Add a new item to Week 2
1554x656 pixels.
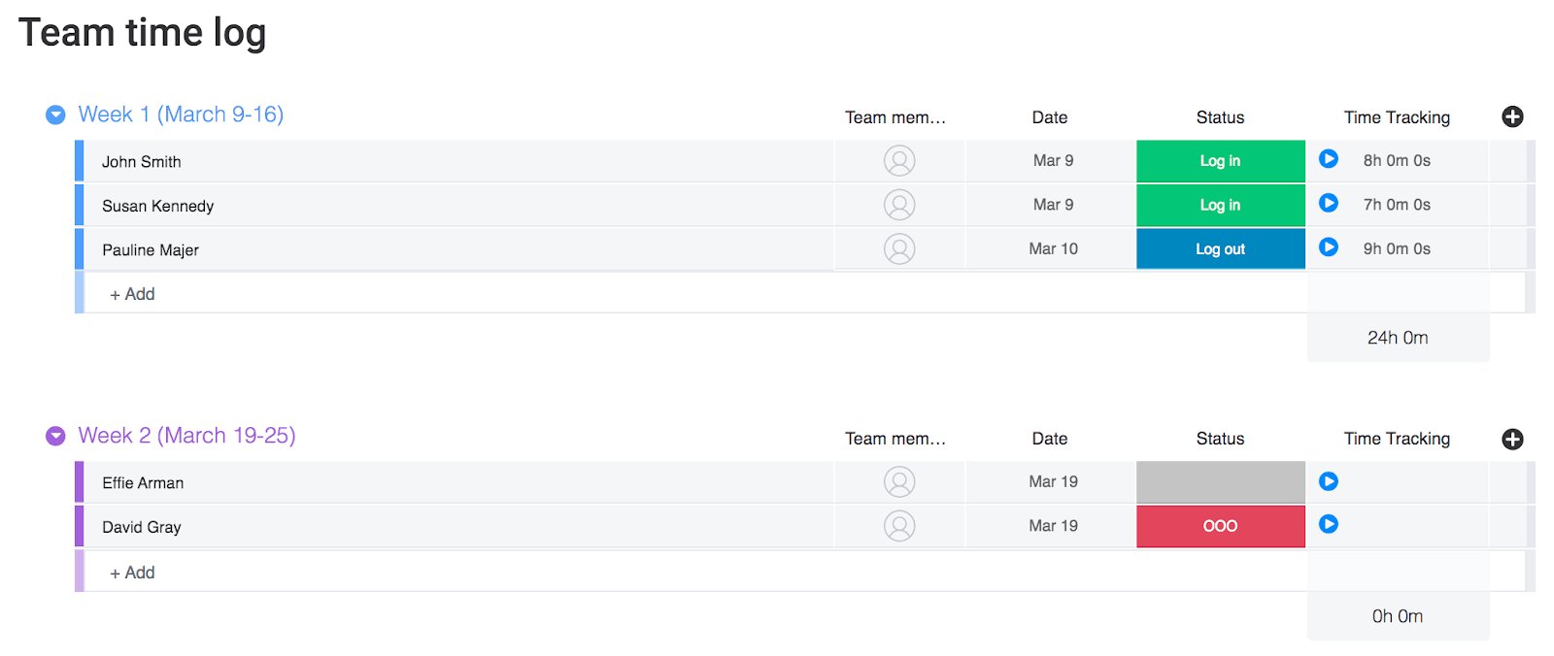tap(133, 573)
